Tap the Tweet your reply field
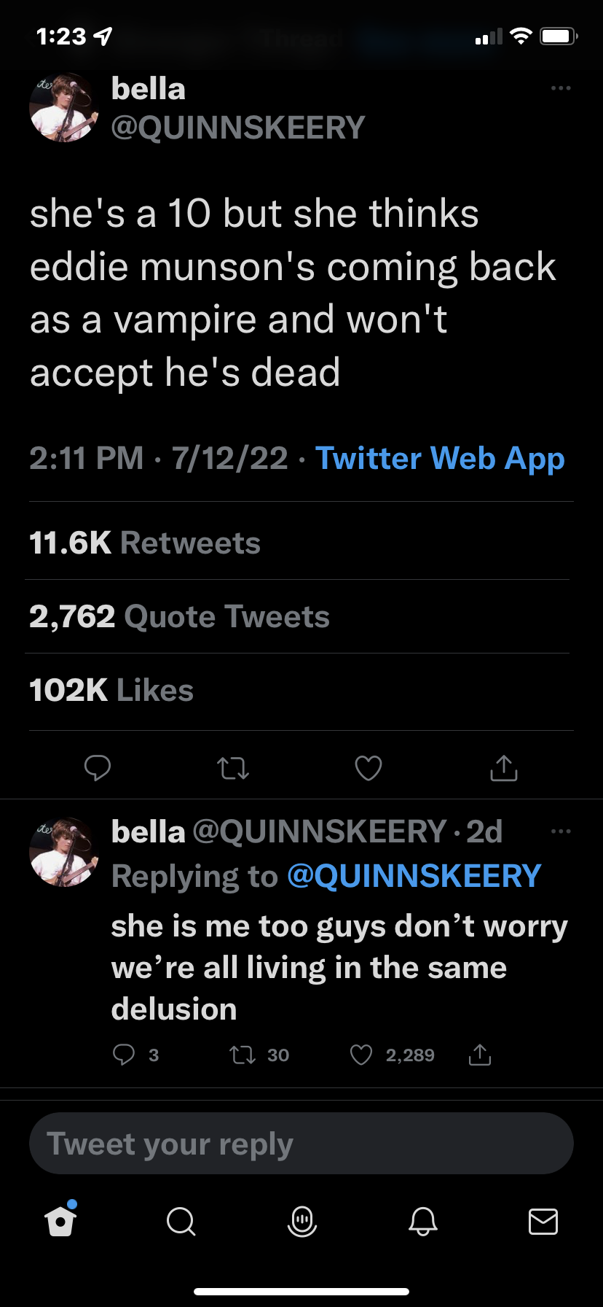This screenshot has height=1307, width=603. click(x=301, y=1144)
